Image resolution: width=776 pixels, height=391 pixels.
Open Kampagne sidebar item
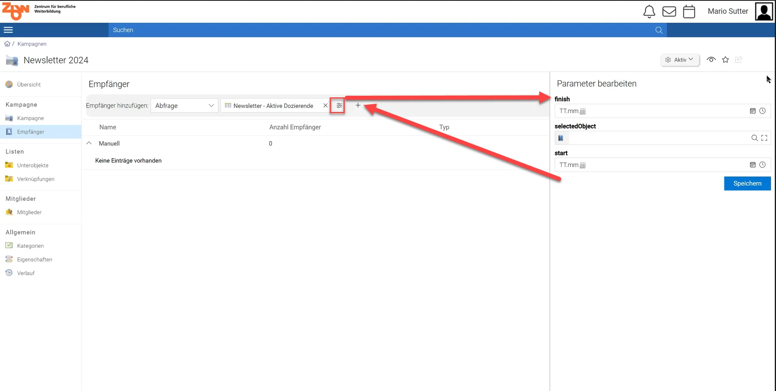pos(30,118)
